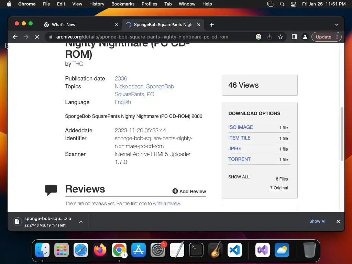Open System Settings from the dock
This screenshot has width=352, height=264.
click(157, 250)
